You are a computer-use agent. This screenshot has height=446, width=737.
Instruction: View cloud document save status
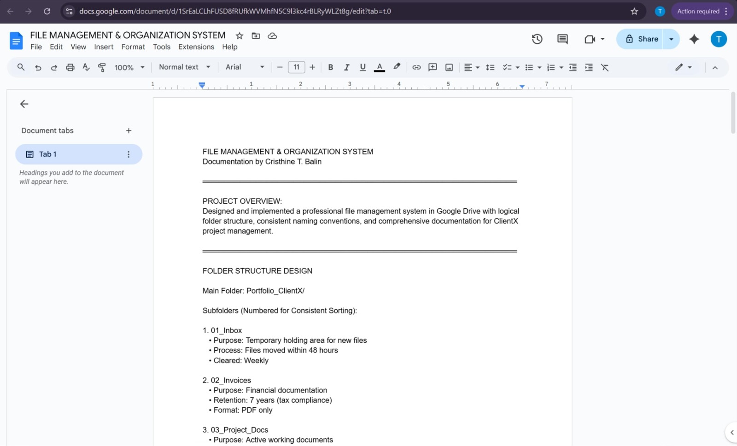[272, 35]
